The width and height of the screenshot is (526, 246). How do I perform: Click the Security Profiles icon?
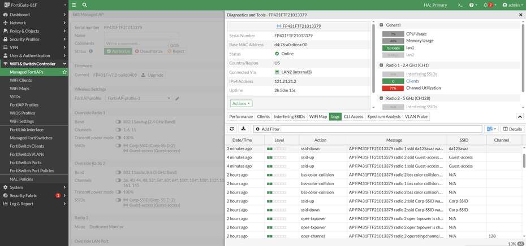pos(5,39)
